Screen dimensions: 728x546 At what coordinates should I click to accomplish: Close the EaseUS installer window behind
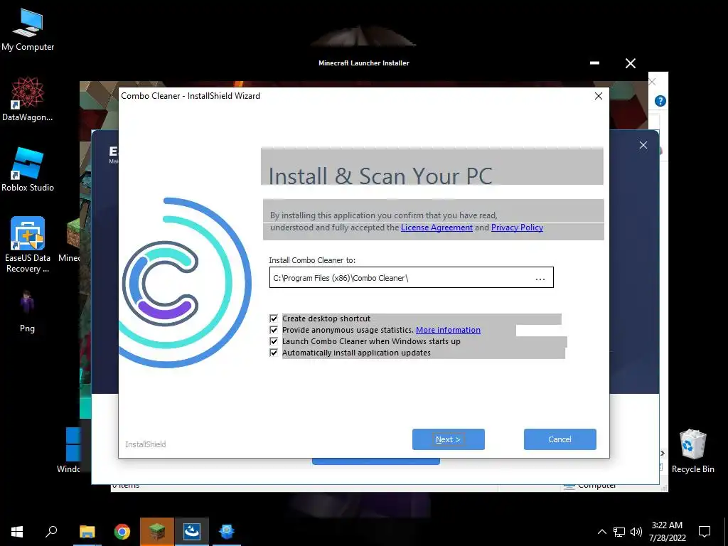(x=643, y=145)
